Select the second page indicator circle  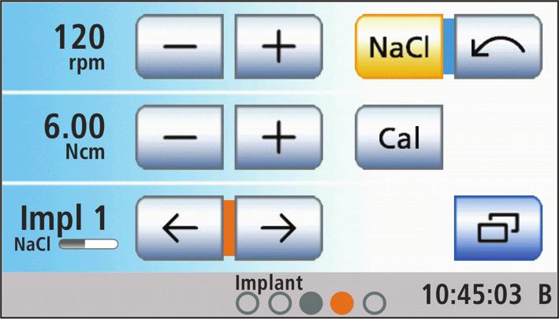(x=280, y=303)
